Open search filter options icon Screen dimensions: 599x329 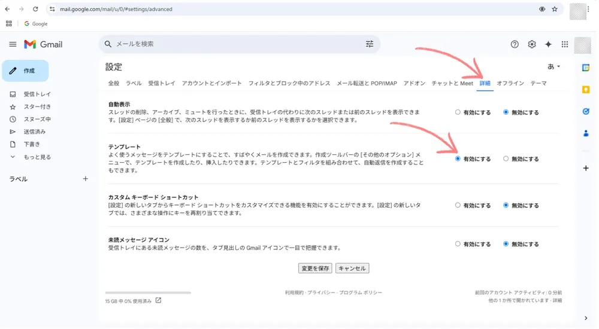pos(370,44)
